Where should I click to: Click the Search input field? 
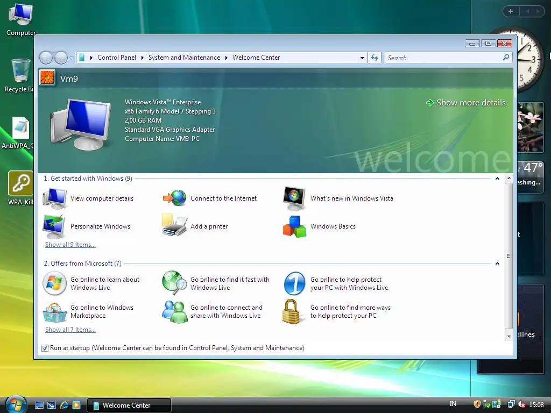(443, 58)
